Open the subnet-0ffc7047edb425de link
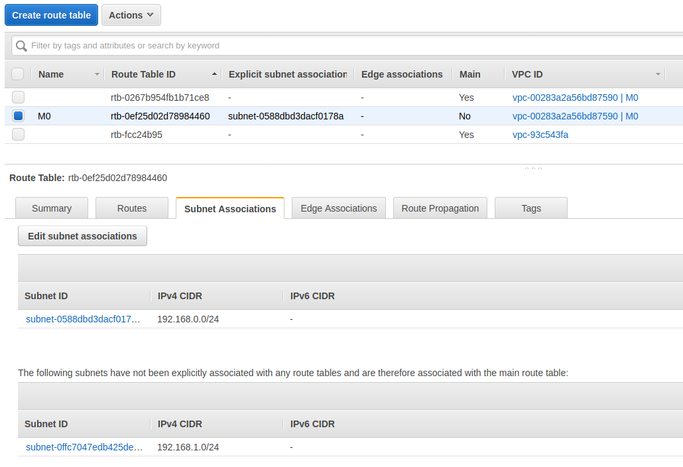 (83, 447)
